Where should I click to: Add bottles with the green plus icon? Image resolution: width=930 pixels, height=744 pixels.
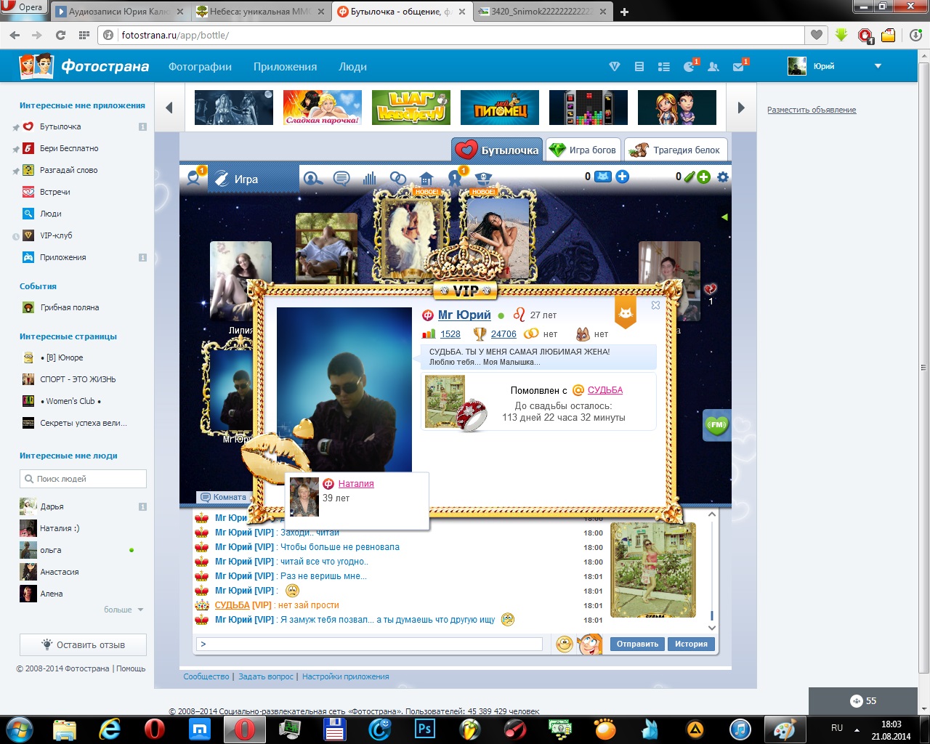pos(704,177)
